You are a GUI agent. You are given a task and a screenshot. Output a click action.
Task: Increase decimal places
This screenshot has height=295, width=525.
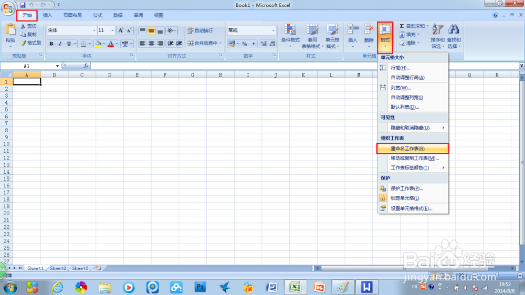[x=264, y=44]
